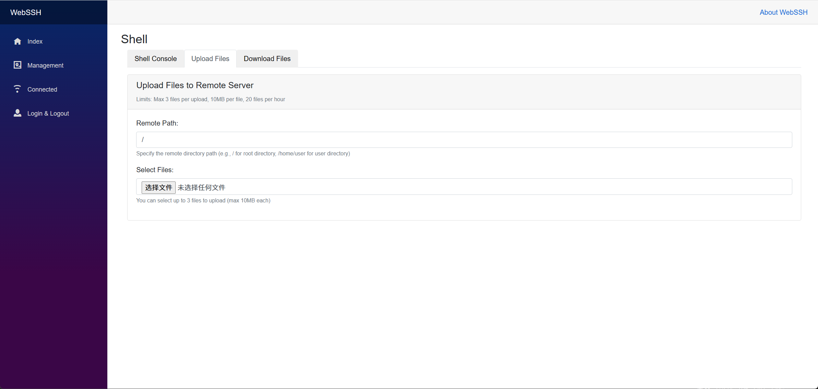The width and height of the screenshot is (818, 389).
Task: Switch to the Download Files tab
Action: 267,59
